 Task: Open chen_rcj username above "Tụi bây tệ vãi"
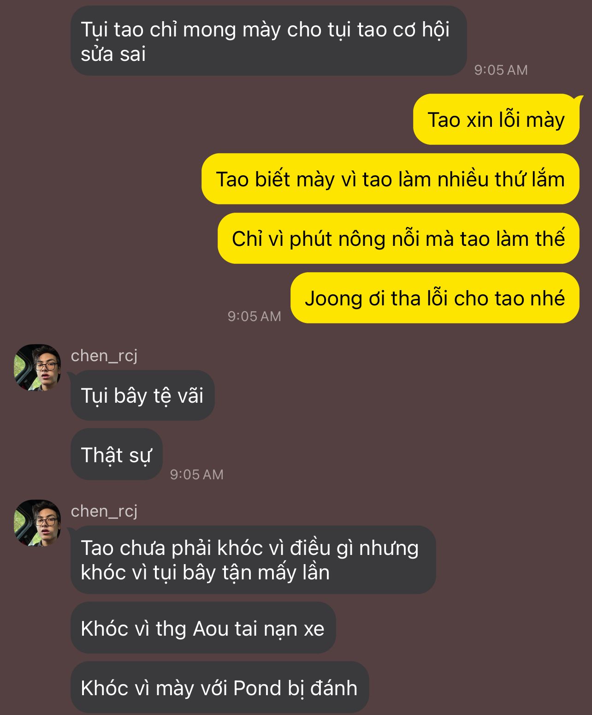[104, 356]
